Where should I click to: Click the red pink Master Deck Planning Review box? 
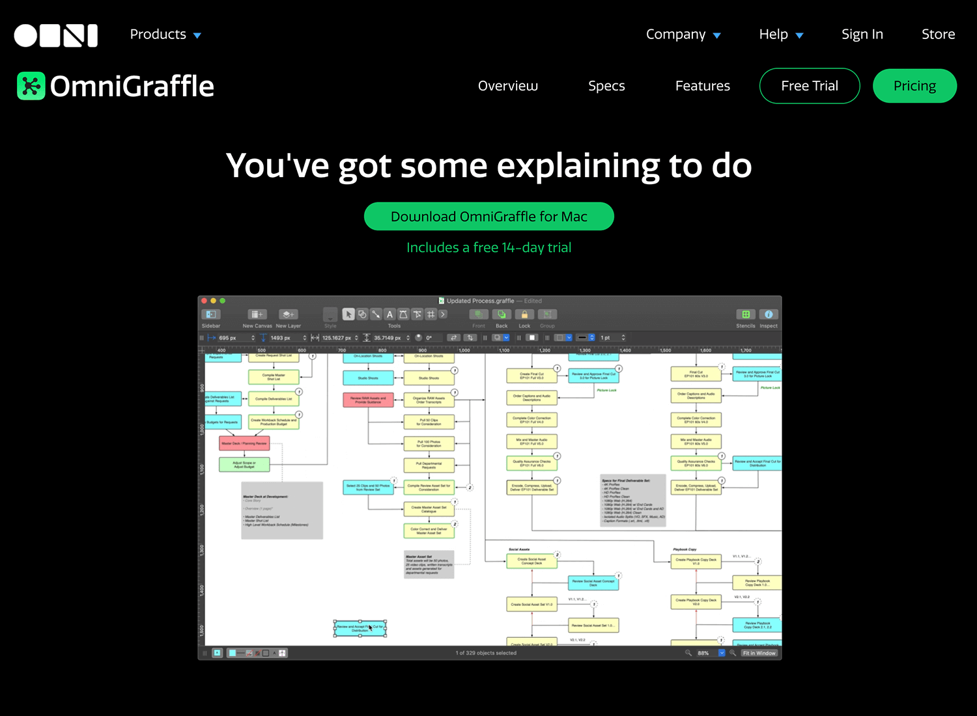point(244,443)
